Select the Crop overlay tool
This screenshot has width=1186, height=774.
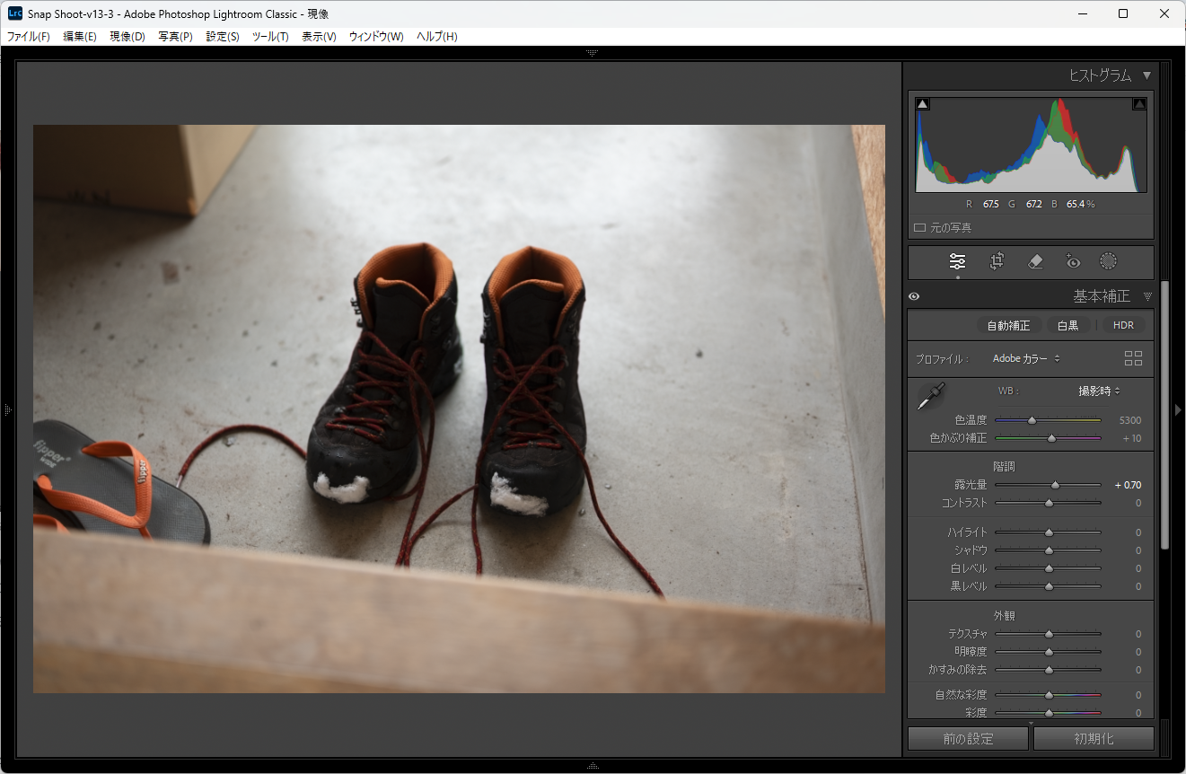(997, 261)
